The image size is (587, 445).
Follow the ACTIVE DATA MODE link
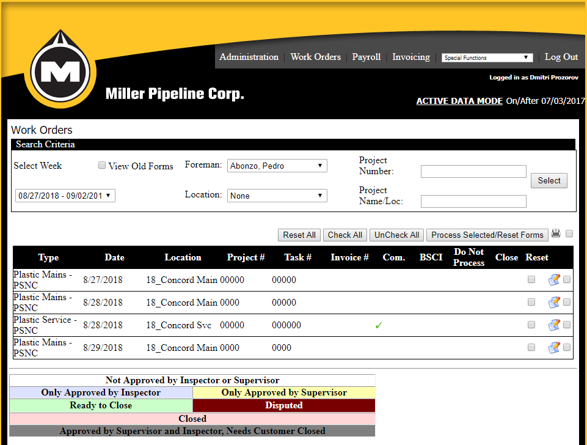coord(459,101)
